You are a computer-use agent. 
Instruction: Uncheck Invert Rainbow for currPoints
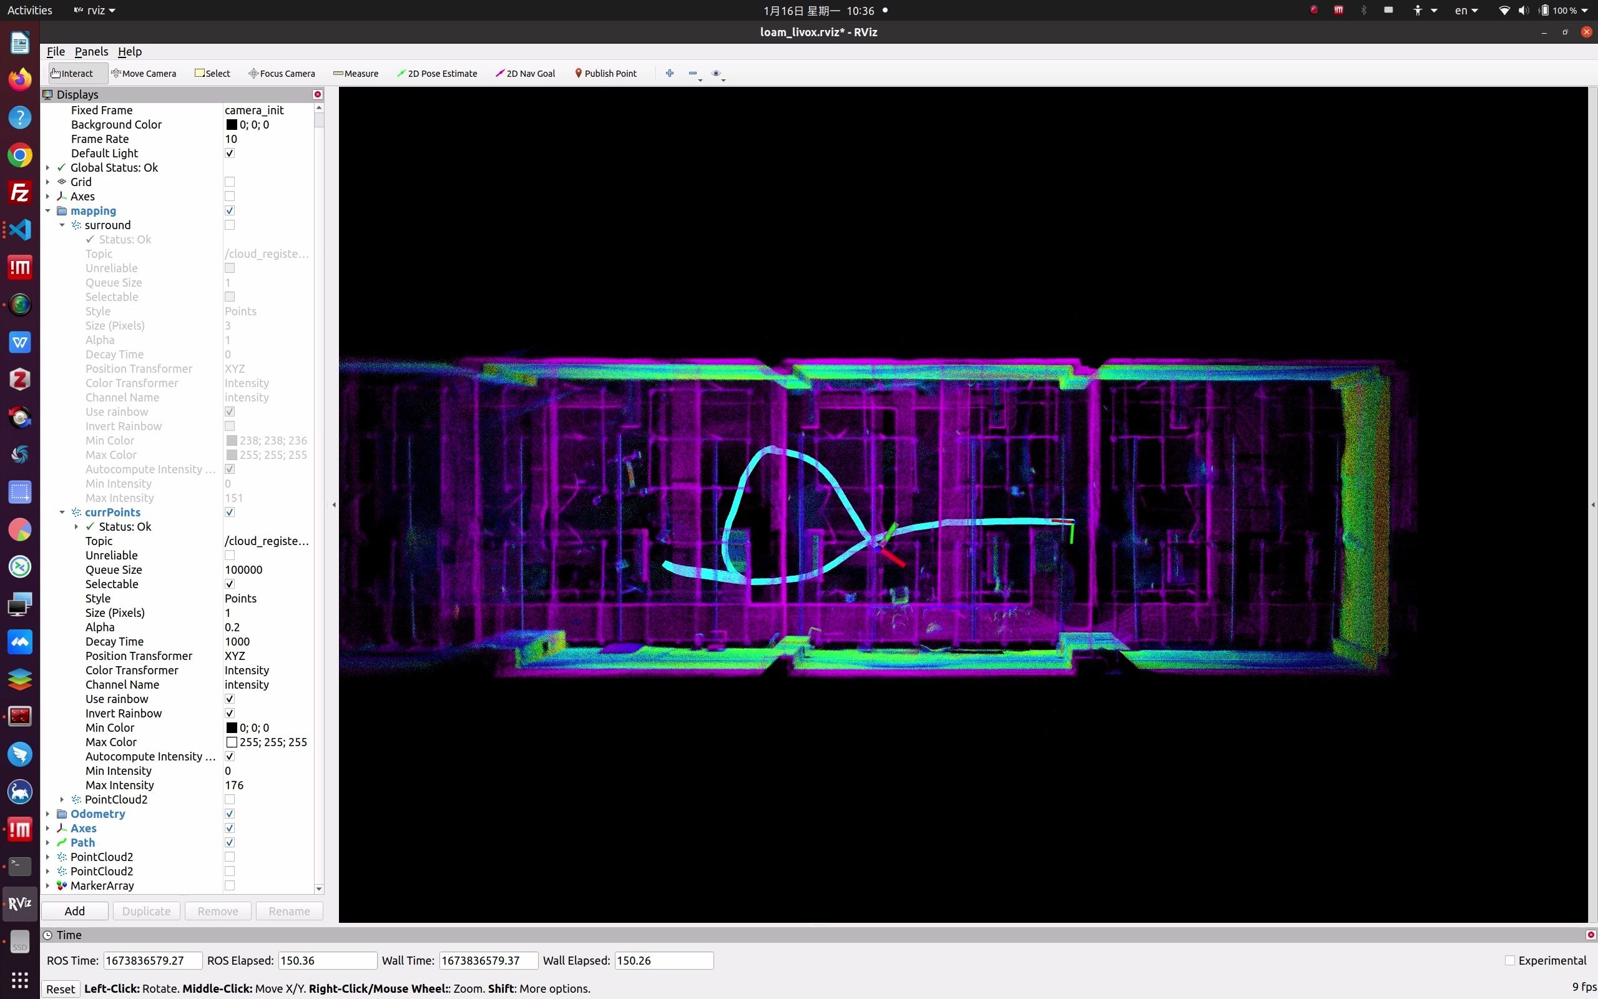[x=230, y=714]
